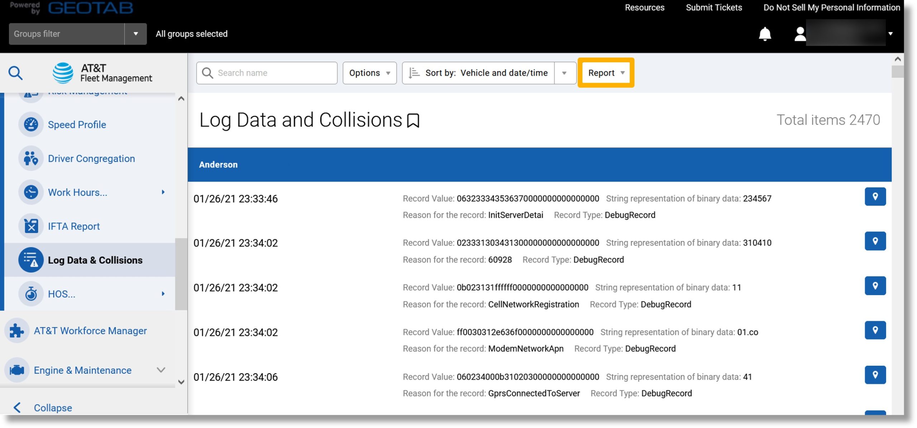Click the Anderson vehicle group header
The width and height of the screenshot is (917, 428).
[x=539, y=165]
